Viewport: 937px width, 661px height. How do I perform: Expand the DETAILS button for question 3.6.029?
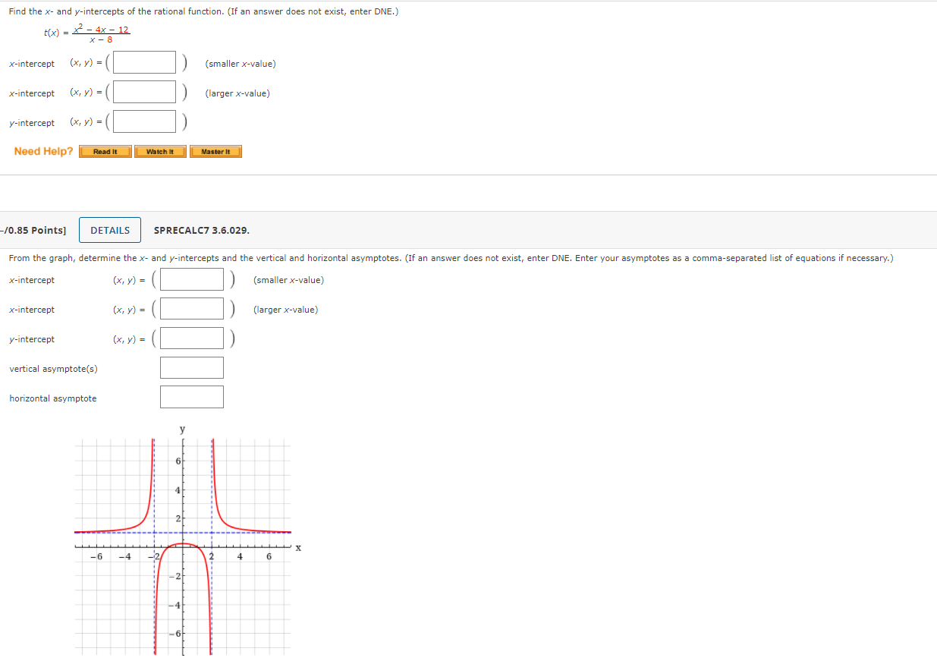110,230
